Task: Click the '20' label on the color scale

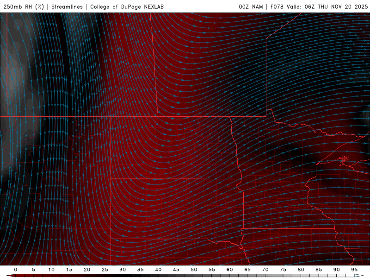Action: pos(87,270)
